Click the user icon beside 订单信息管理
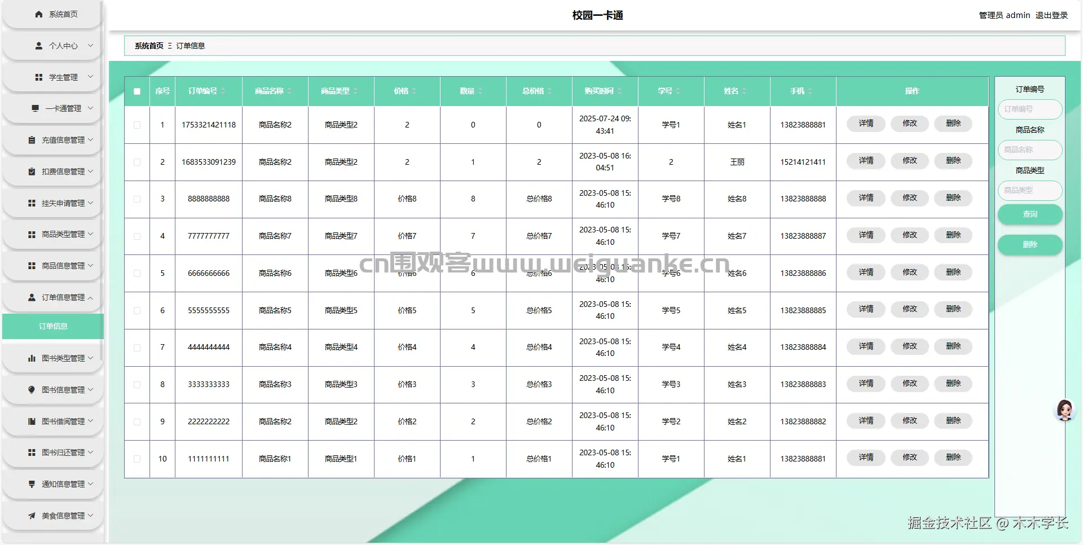Screen dimensions: 1083x545 coord(32,297)
